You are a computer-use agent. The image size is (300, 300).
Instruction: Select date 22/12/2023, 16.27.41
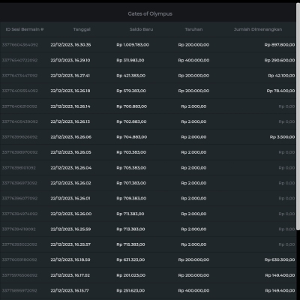70,76
